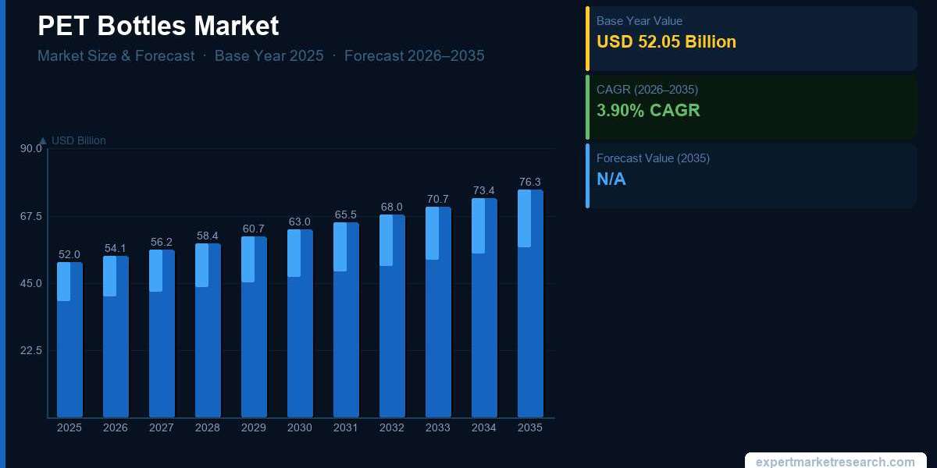Select the 2034 bar showing 73.4
The height and width of the screenshot is (468, 937).
tap(484, 308)
